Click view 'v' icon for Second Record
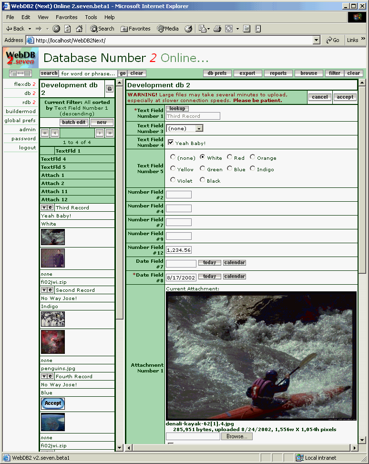The image size is (369, 464). 44,290
